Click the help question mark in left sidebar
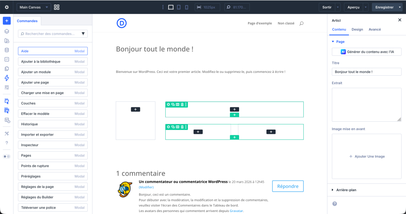This screenshot has height=214, width=406. [x=7, y=143]
